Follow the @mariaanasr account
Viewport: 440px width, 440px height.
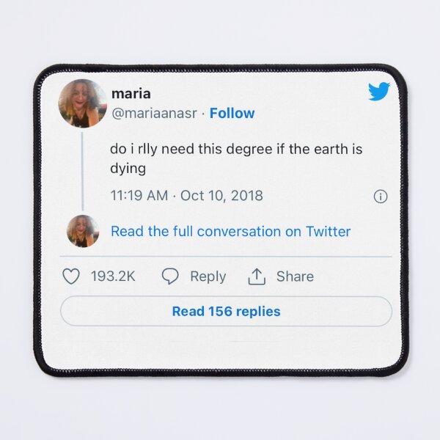(232, 114)
